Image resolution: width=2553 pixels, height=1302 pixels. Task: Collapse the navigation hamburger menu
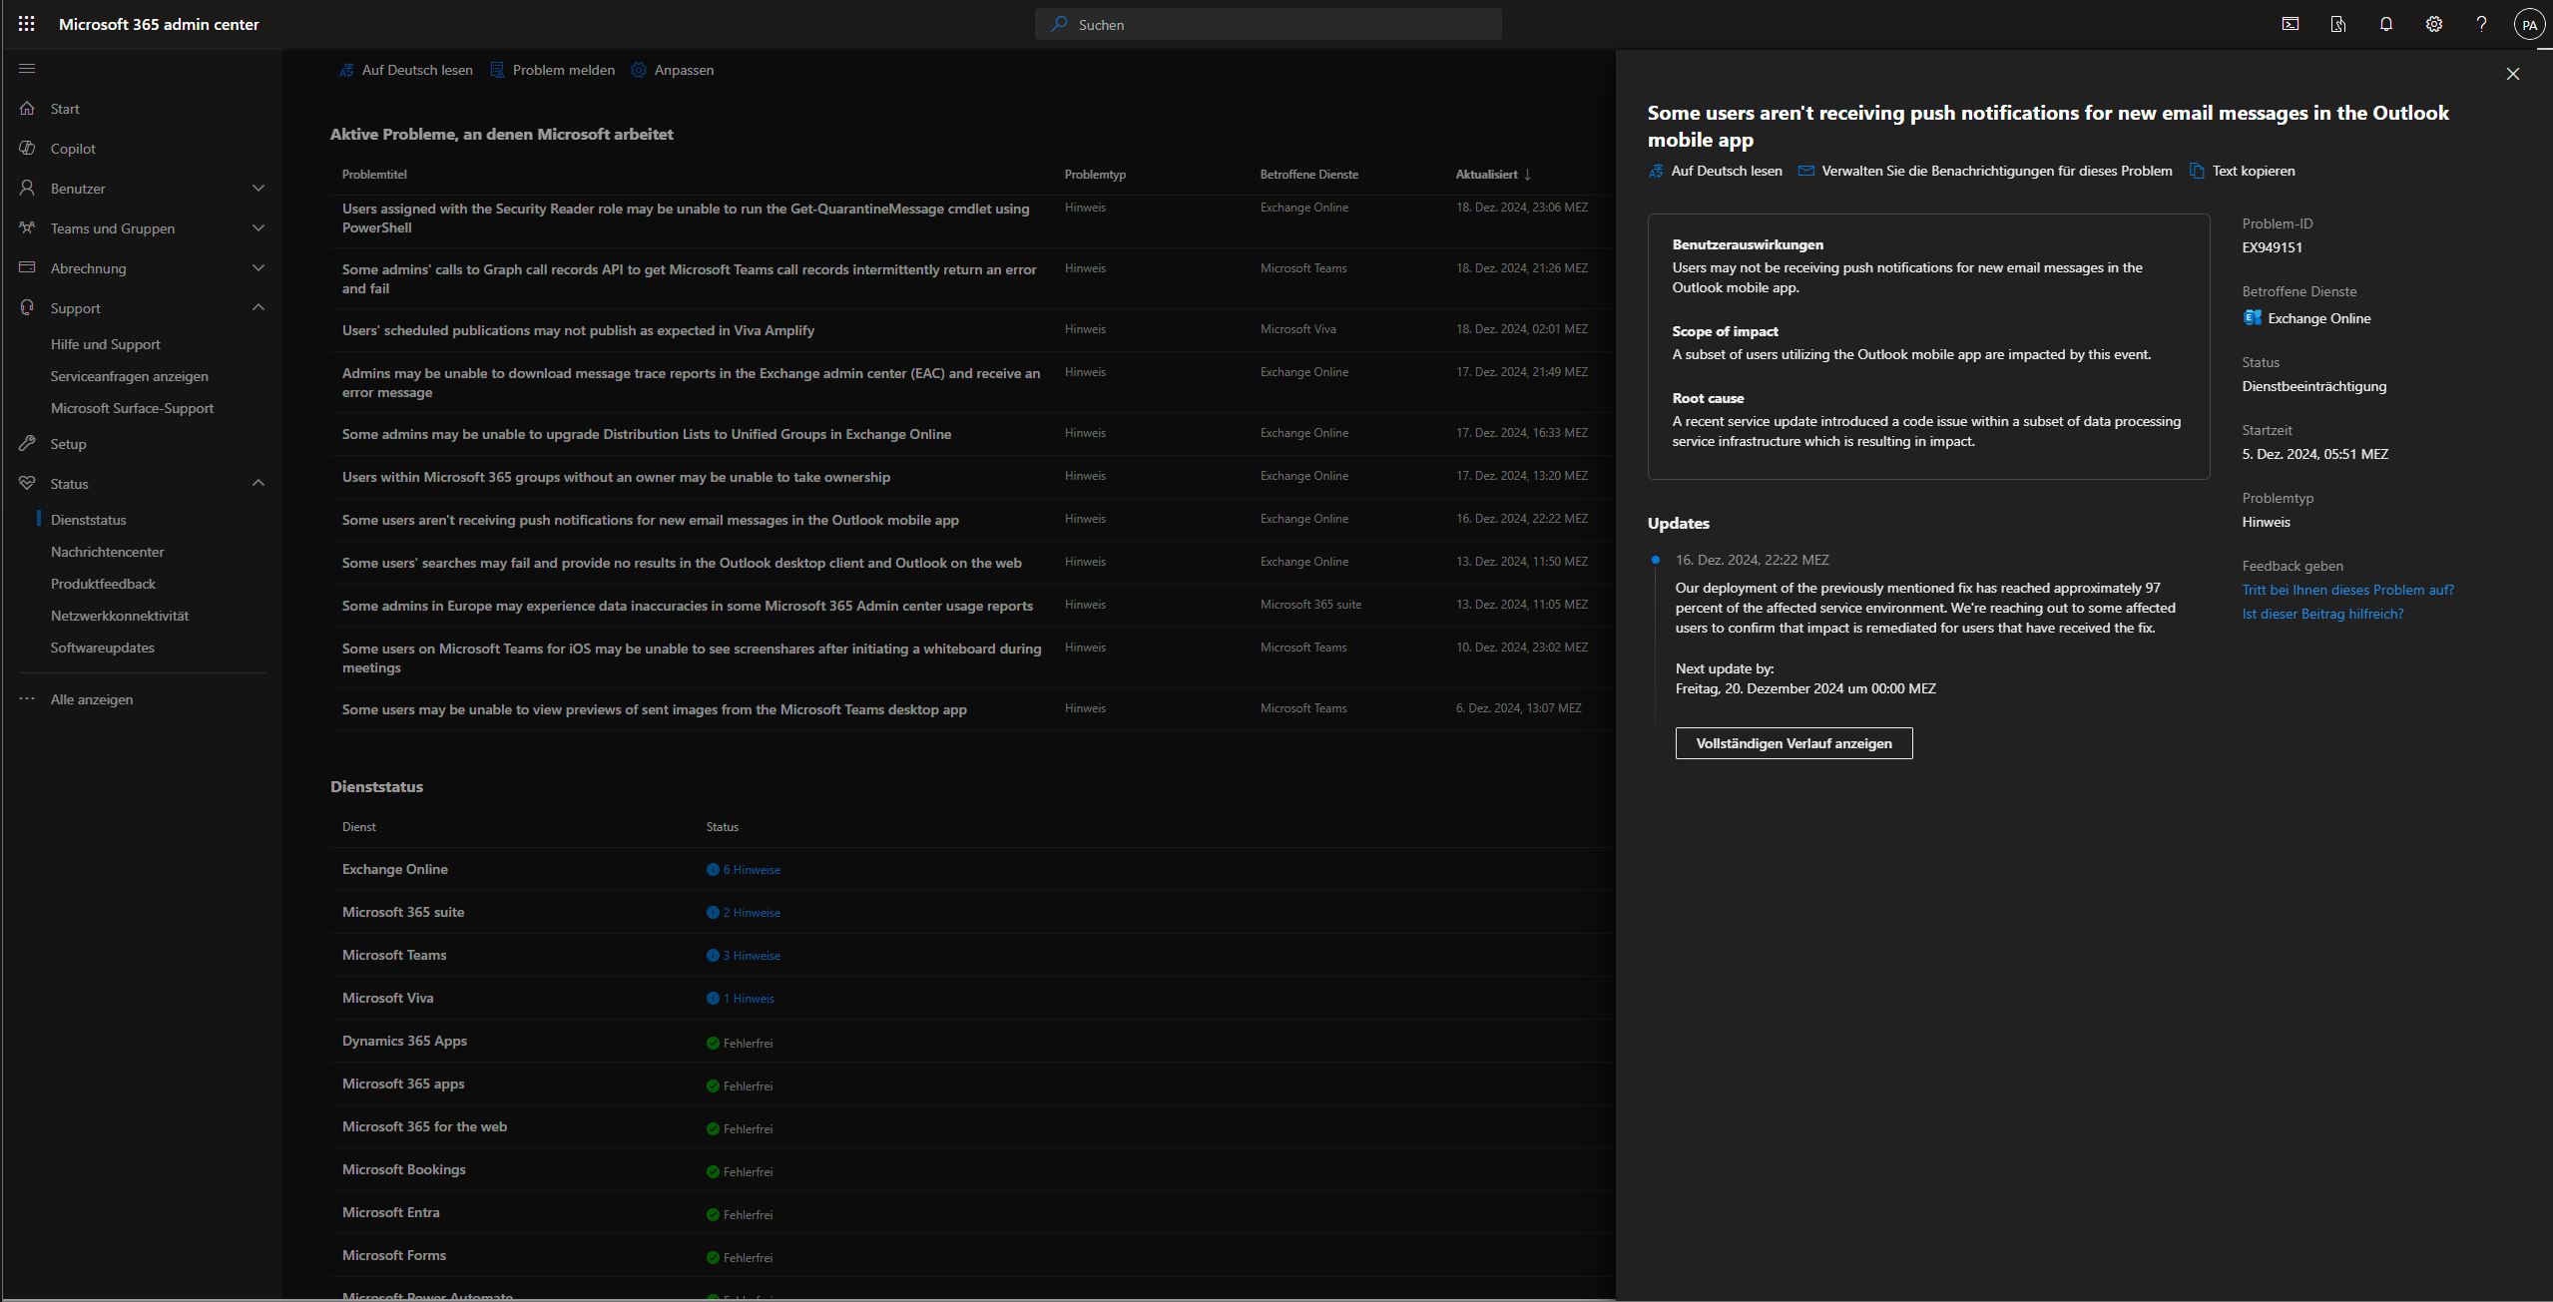click(x=27, y=69)
